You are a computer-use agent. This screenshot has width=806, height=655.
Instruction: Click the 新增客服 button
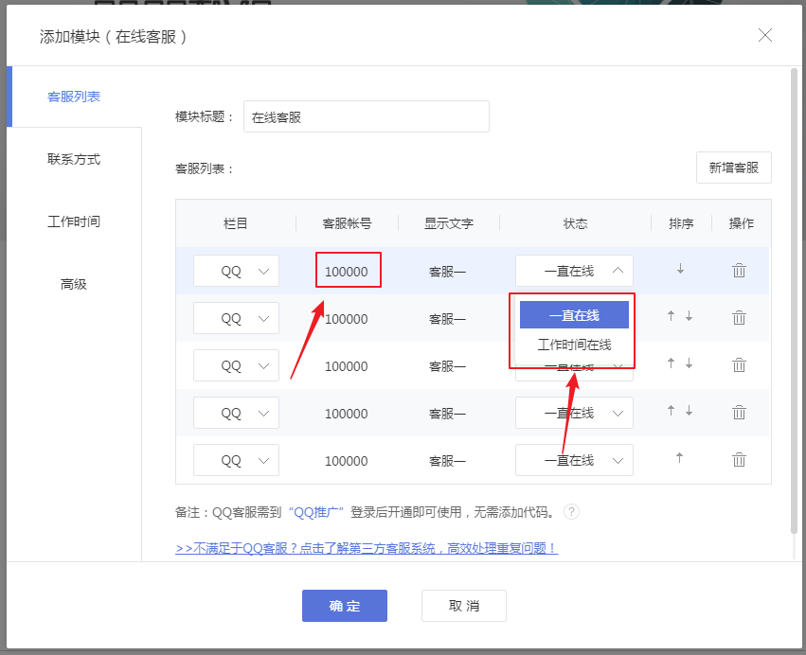pyautogui.click(x=733, y=168)
